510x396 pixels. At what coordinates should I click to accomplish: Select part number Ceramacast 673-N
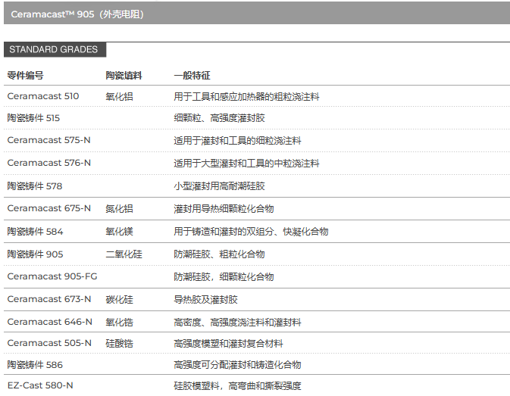pyautogui.click(x=49, y=299)
